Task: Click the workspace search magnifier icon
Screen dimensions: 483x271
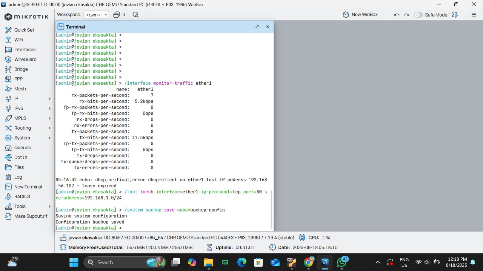Action: (135, 15)
